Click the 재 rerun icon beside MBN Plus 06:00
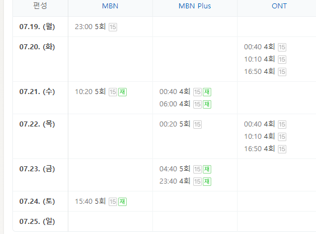This screenshot has width=316, height=234. [x=207, y=104]
